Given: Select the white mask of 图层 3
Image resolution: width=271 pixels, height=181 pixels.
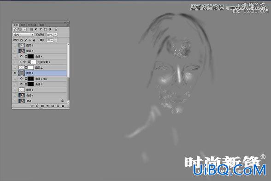Looking at the screenshot, I should [x=30, y=67].
